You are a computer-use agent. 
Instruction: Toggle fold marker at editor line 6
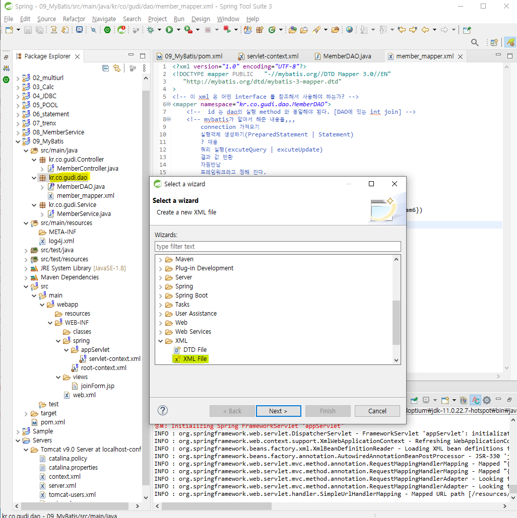[x=168, y=104]
